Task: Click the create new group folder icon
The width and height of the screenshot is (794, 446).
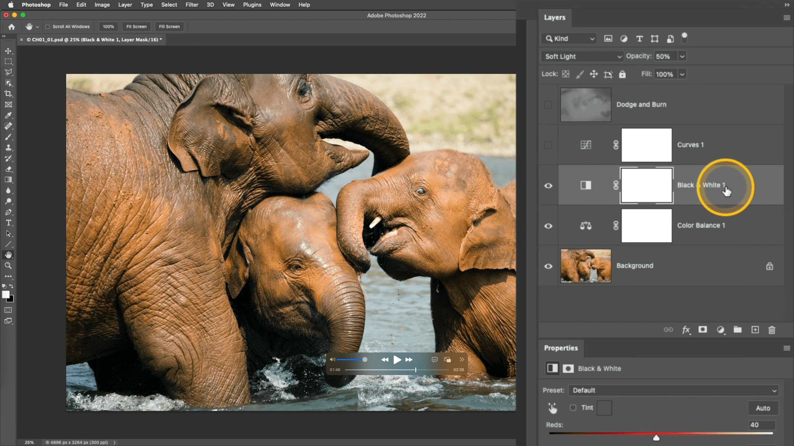Action: [x=738, y=330]
